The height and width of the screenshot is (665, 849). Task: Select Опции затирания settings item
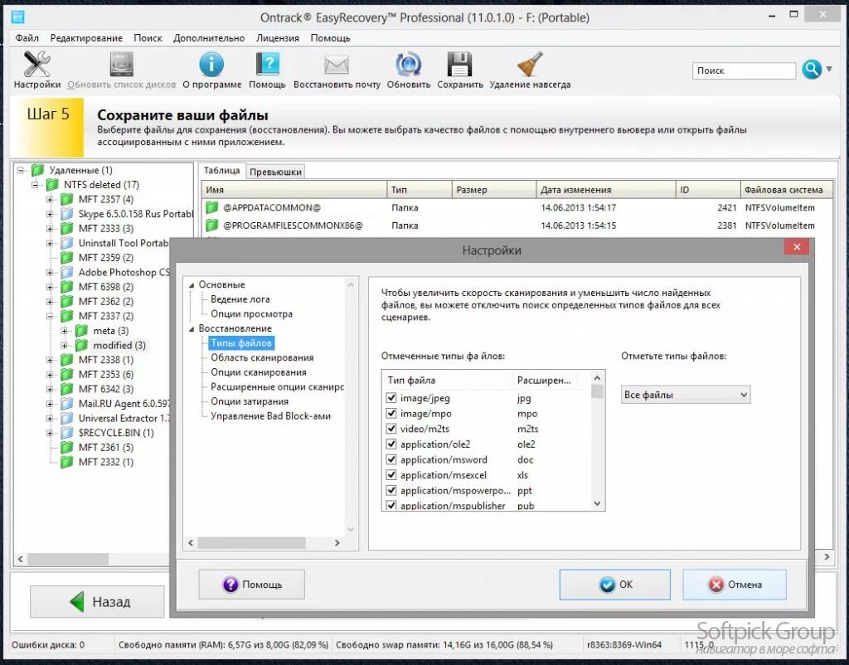pos(250,401)
